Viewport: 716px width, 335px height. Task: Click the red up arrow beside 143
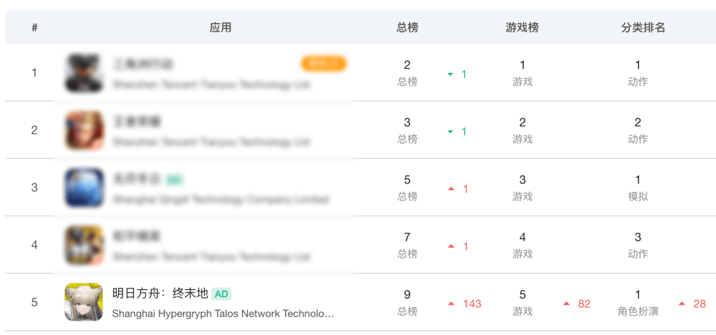point(451,304)
